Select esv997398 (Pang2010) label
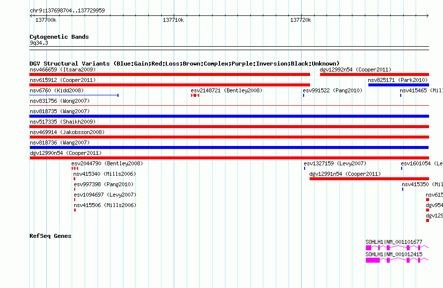Image resolution: width=443 pixels, height=288 pixels. click(104, 184)
